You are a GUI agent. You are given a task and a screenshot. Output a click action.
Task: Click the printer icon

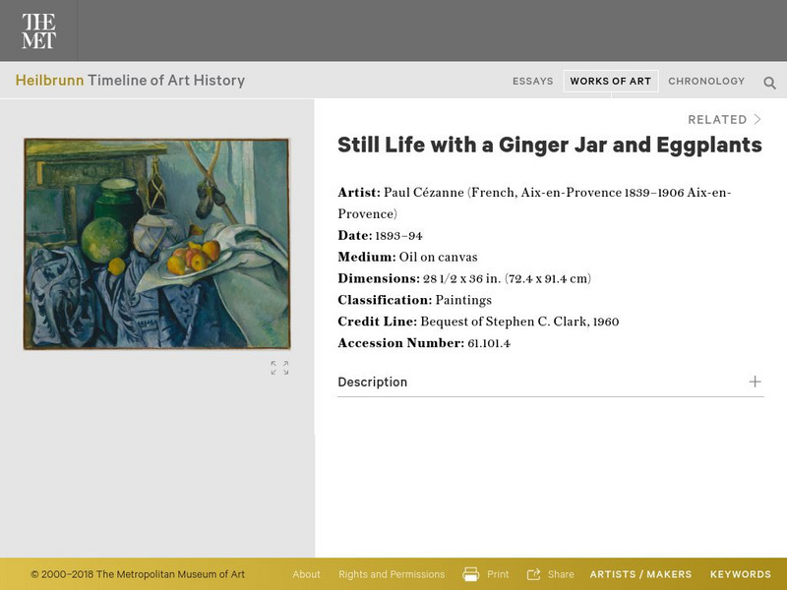point(470,574)
